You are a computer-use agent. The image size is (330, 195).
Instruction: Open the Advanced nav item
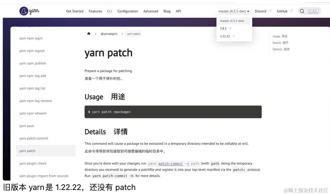coord(151,11)
